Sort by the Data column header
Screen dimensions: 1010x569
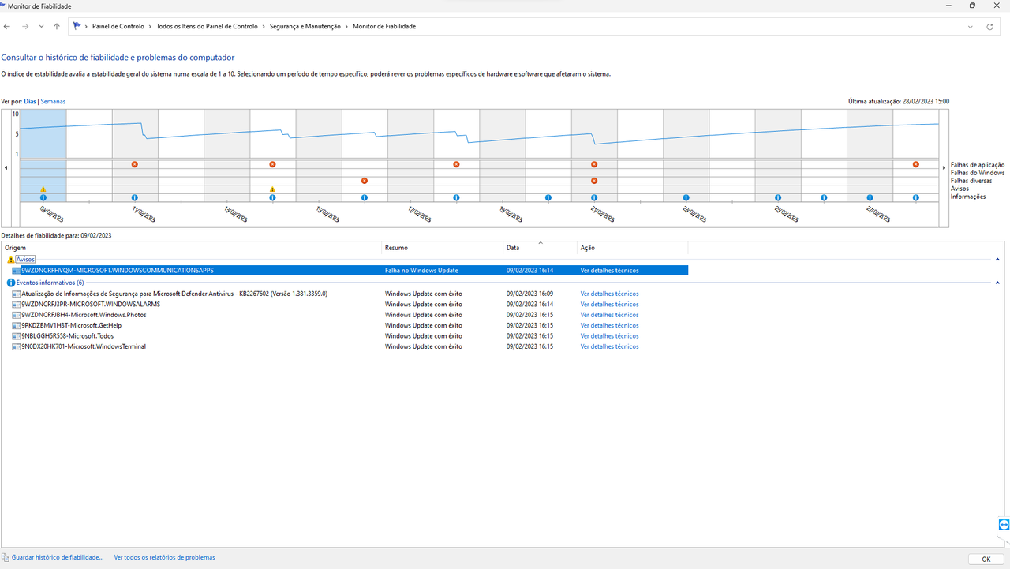coord(540,248)
